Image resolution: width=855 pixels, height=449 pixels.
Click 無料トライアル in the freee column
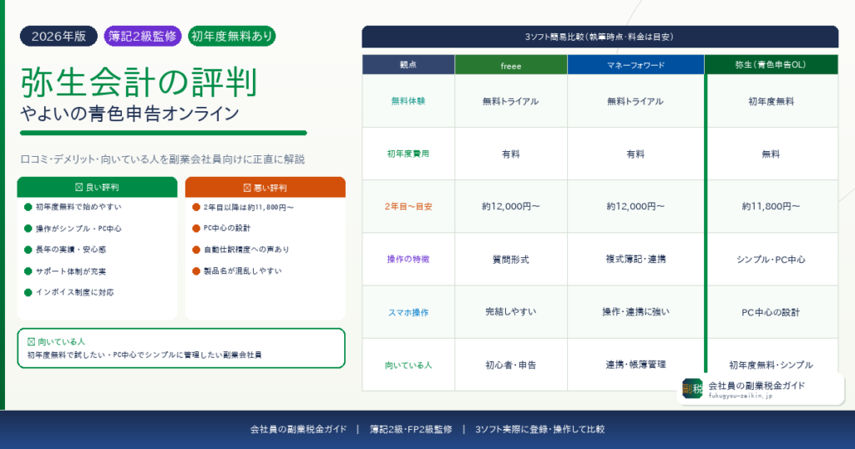point(510,101)
